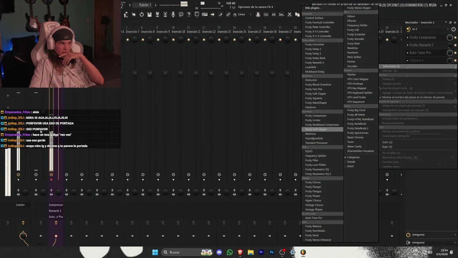
Task: Click the speech bubble info icon
Action: [x=181, y=14]
